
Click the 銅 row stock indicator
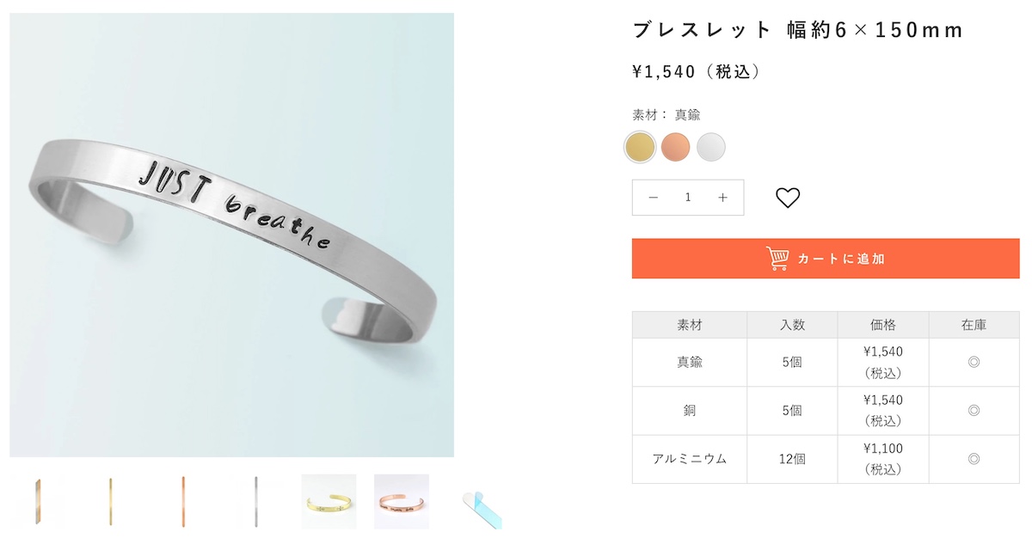click(974, 411)
